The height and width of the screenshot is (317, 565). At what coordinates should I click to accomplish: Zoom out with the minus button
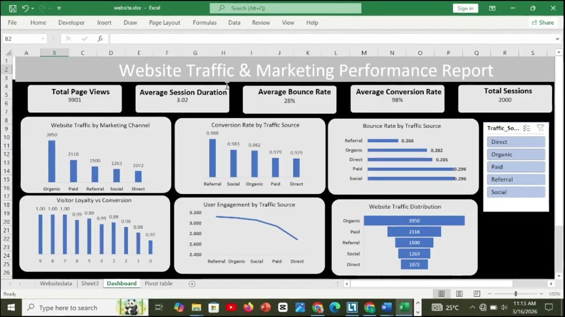pyautogui.click(x=490, y=294)
